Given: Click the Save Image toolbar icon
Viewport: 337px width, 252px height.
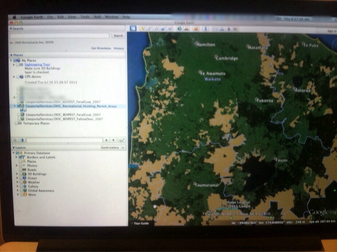Looking at the screenshot, I should click(229, 29).
